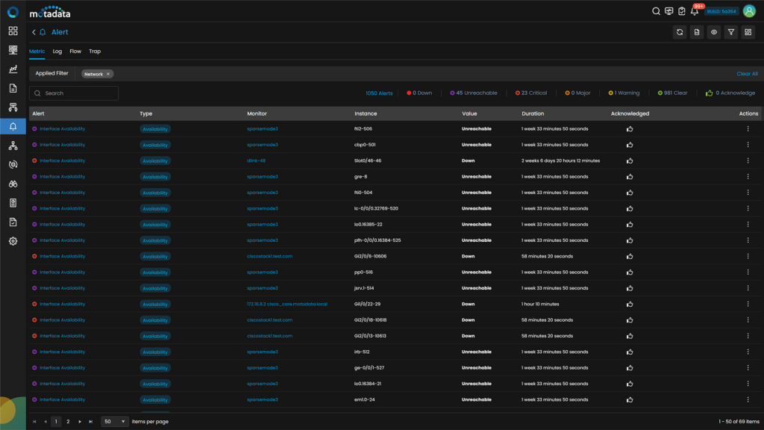
Task: Select the binoculars discovery icon in the sidebar
Action: coord(12,184)
